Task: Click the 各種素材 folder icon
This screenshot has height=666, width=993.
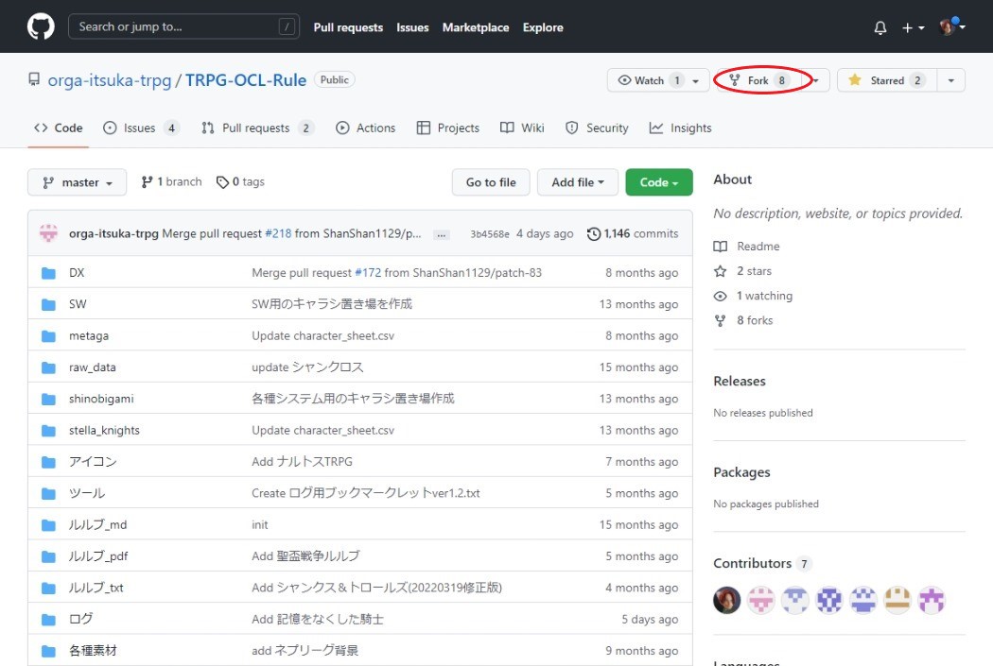Action: 48,651
